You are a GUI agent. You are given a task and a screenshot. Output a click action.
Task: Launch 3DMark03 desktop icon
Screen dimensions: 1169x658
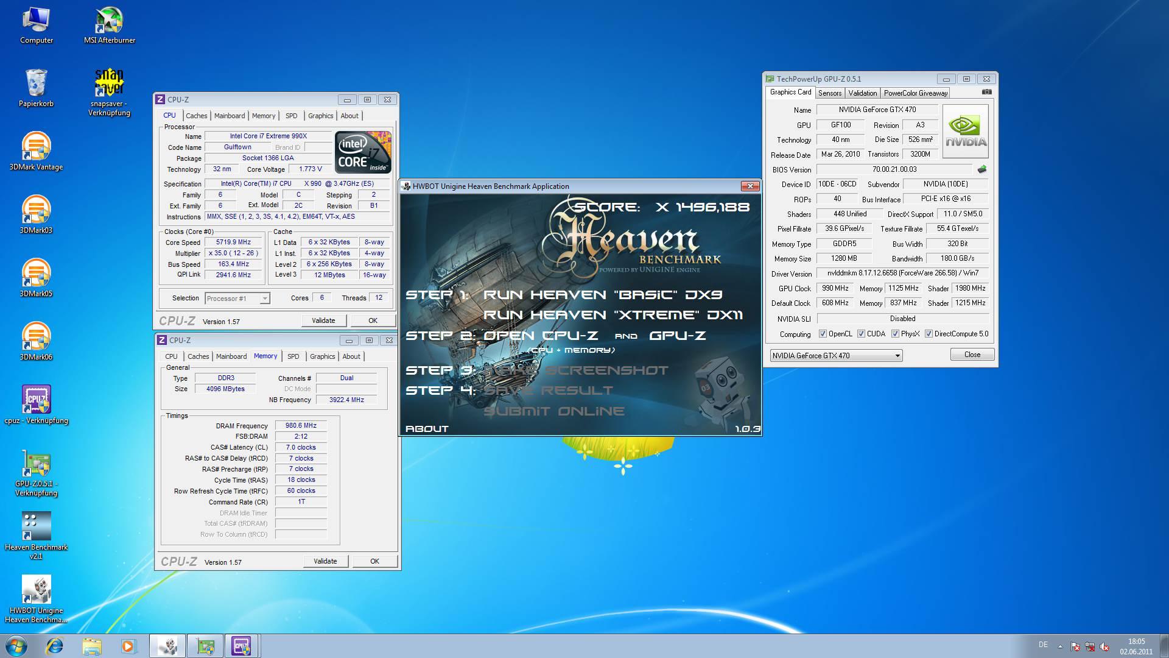click(36, 215)
